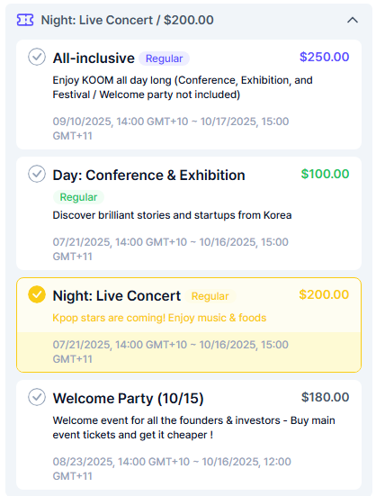Image resolution: width=376 pixels, height=496 pixels.
Task: Select the Welcome Party check circle
Action: coord(37,397)
